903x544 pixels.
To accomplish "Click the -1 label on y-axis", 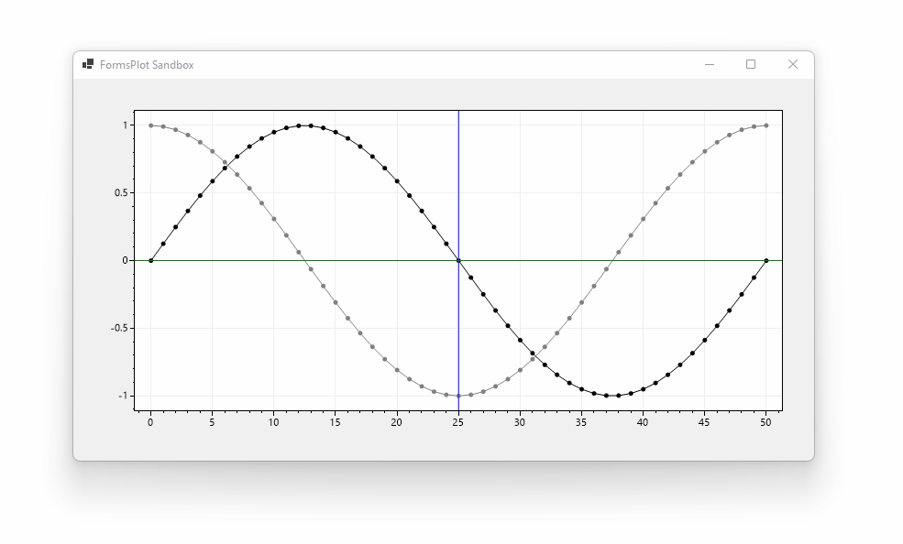I will tap(123, 397).
